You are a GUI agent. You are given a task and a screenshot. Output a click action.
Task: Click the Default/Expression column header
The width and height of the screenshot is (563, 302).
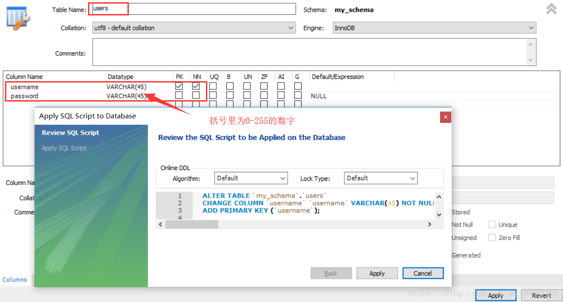click(338, 77)
